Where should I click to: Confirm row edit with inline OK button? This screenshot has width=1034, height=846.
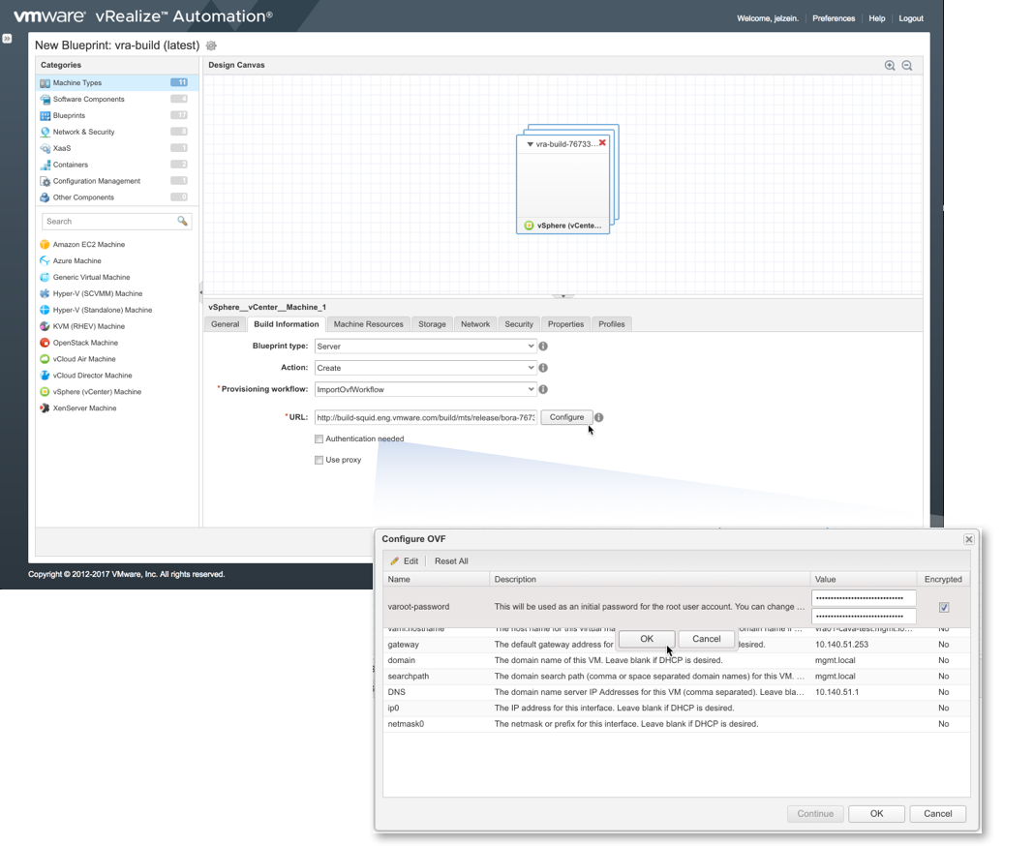pyautogui.click(x=647, y=639)
